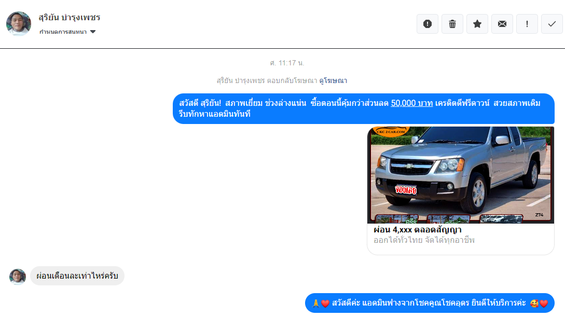
Task: Star this conversation as follow-up
Action: [x=477, y=24]
